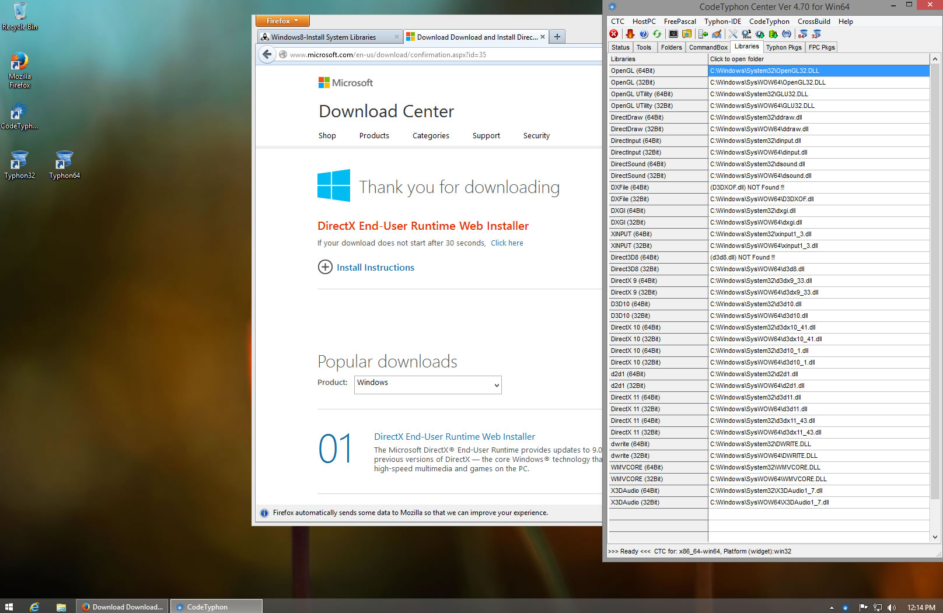Click the gear with green down-arrow icon
The width and height of the screenshot is (943, 613).
point(760,34)
